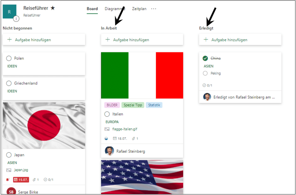The image size is (296, 195).
Task: Click Erledigt von Rafael Steinberg text
Action: click(244, 97)
